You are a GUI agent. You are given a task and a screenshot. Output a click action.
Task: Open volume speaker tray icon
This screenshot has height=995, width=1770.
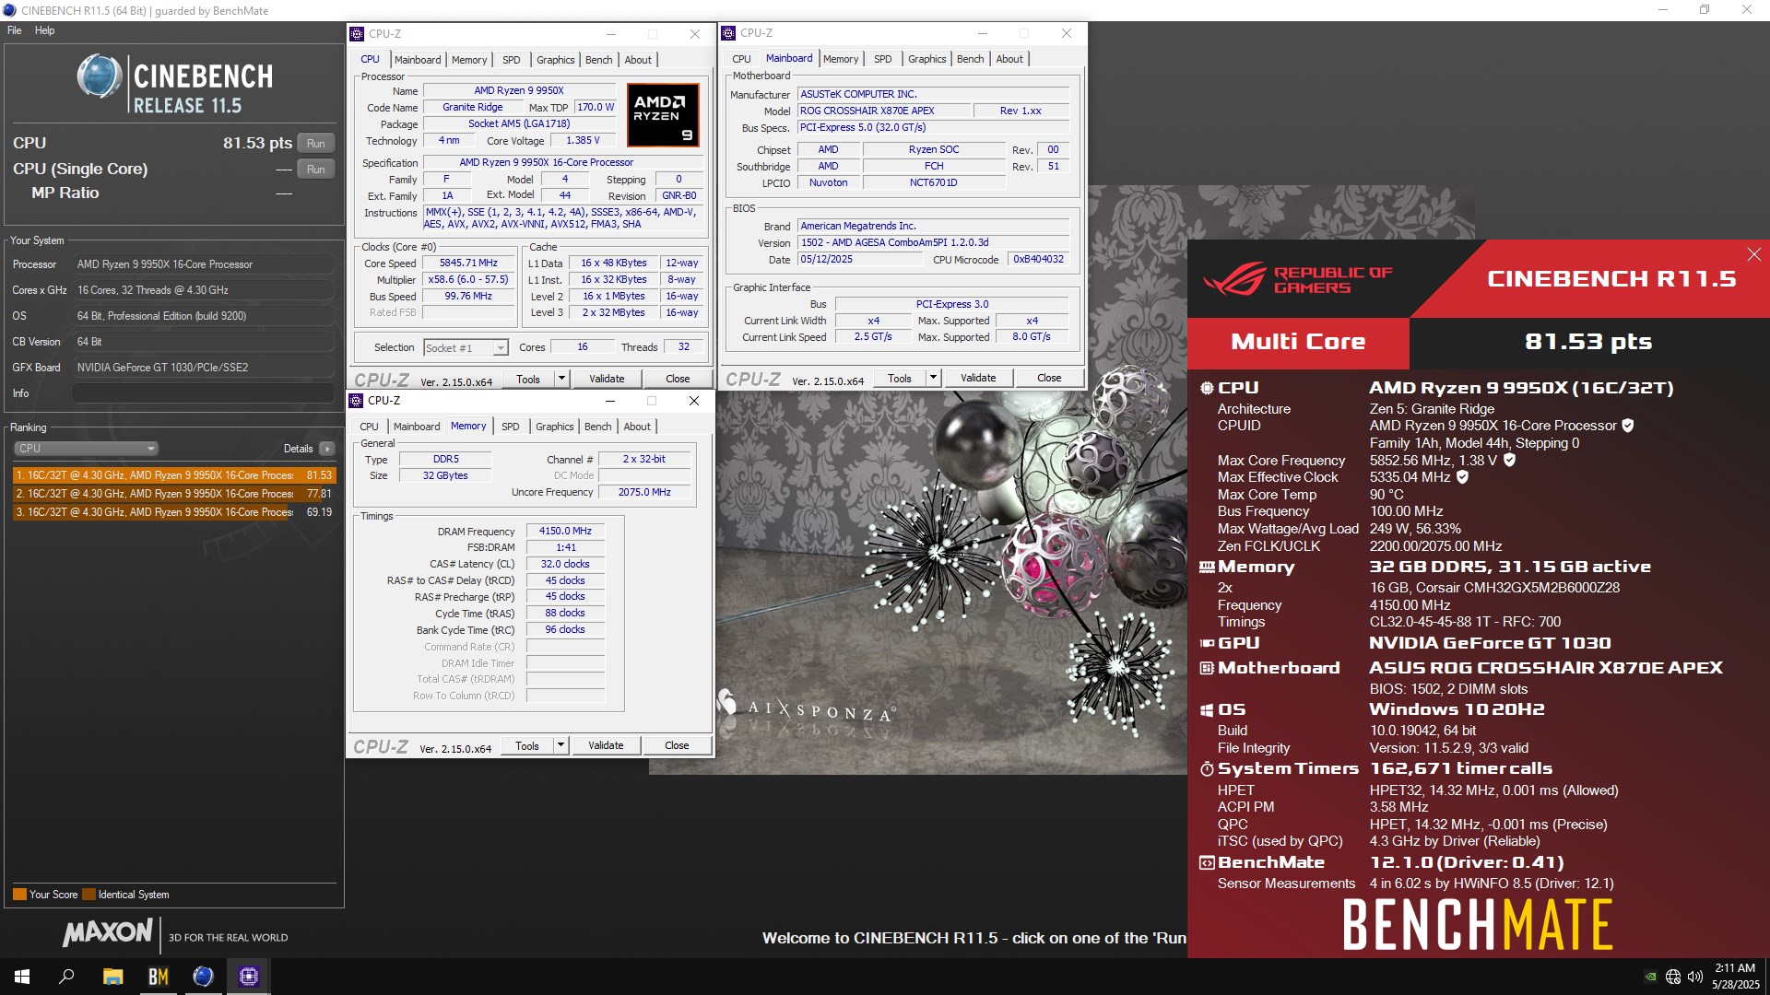tap(1694, 977)
